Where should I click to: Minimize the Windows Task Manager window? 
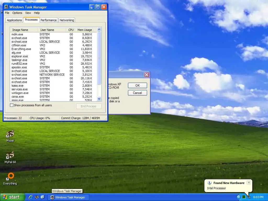click(x=92, y=7)
